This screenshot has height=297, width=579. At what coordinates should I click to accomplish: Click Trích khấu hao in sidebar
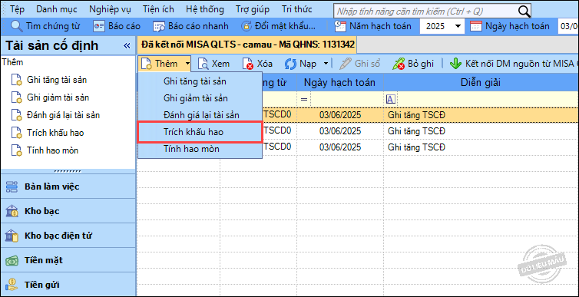pos(55,133)
